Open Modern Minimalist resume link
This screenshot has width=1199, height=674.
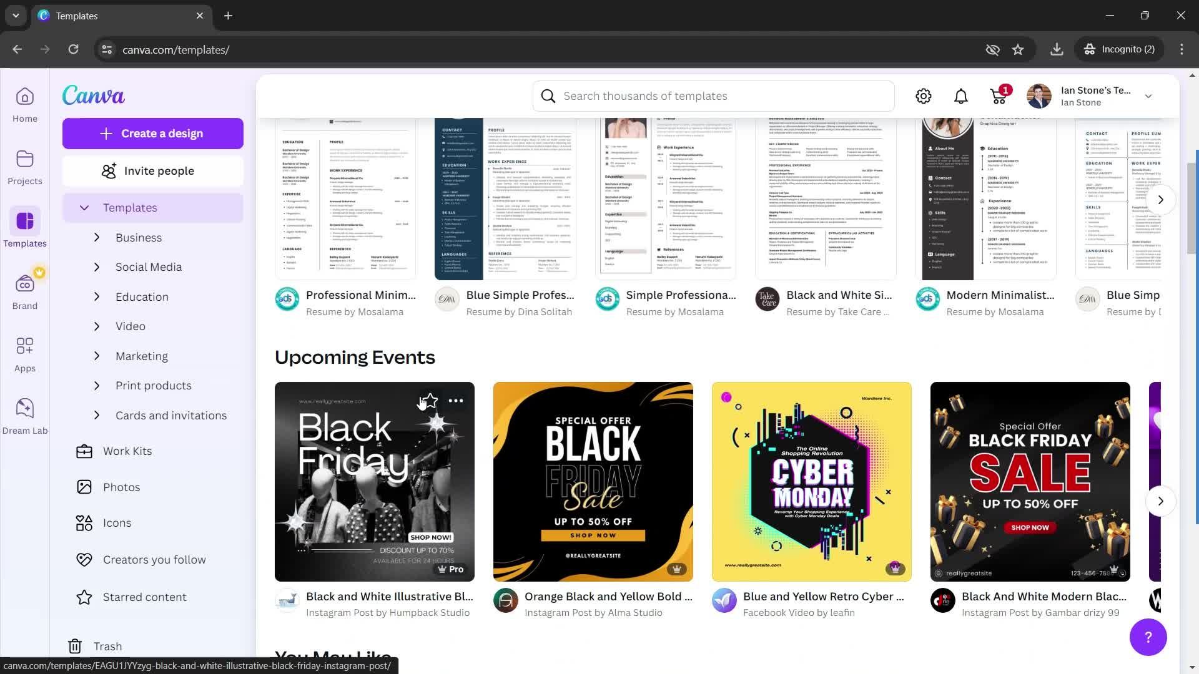point(1000,295)
